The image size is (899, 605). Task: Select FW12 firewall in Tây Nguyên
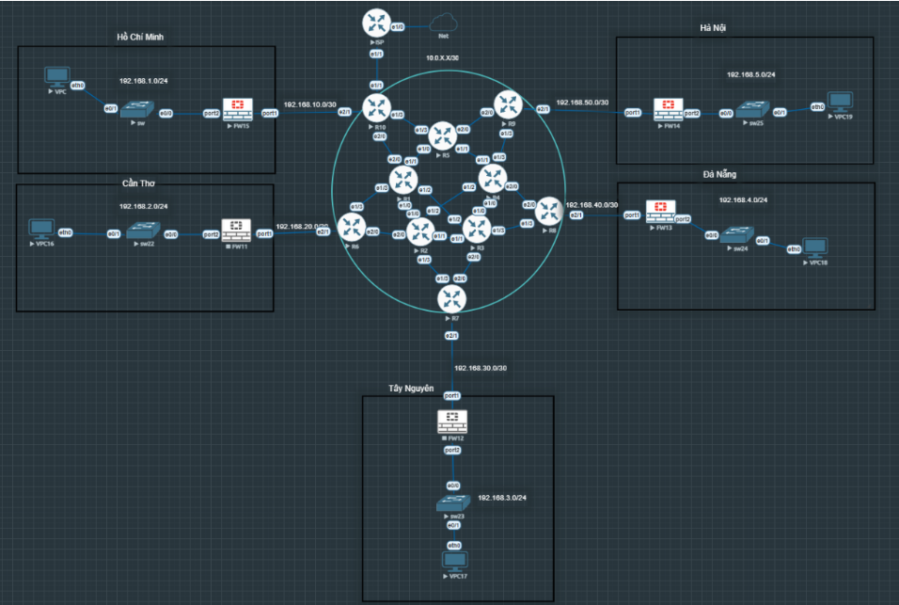[x=452, y=422]
